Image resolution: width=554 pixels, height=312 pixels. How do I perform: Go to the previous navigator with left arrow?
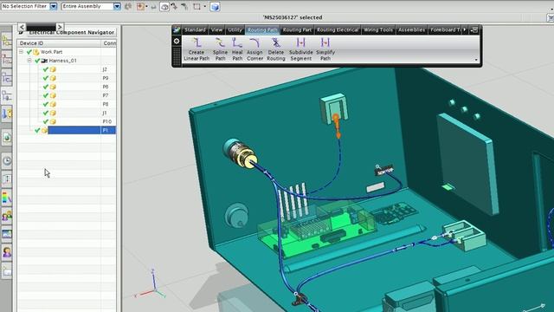(x=22, y=27)
